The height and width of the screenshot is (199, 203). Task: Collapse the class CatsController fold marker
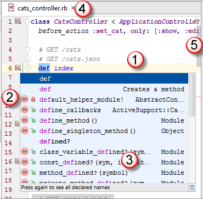(27, 22)
